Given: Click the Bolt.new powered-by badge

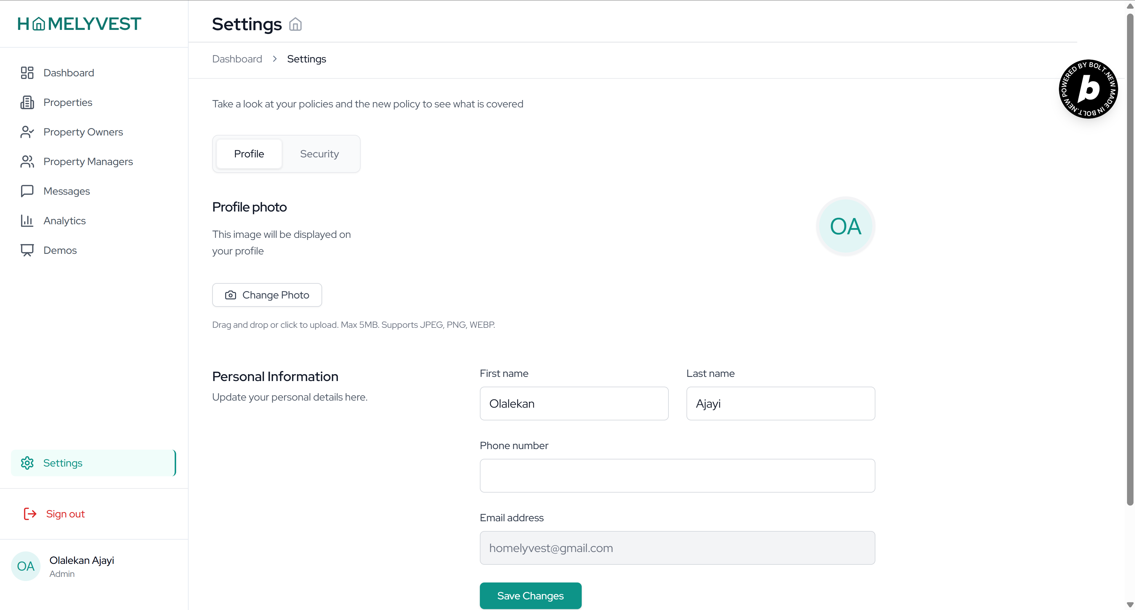Looking at the screenshot, I should [1088, 89].
